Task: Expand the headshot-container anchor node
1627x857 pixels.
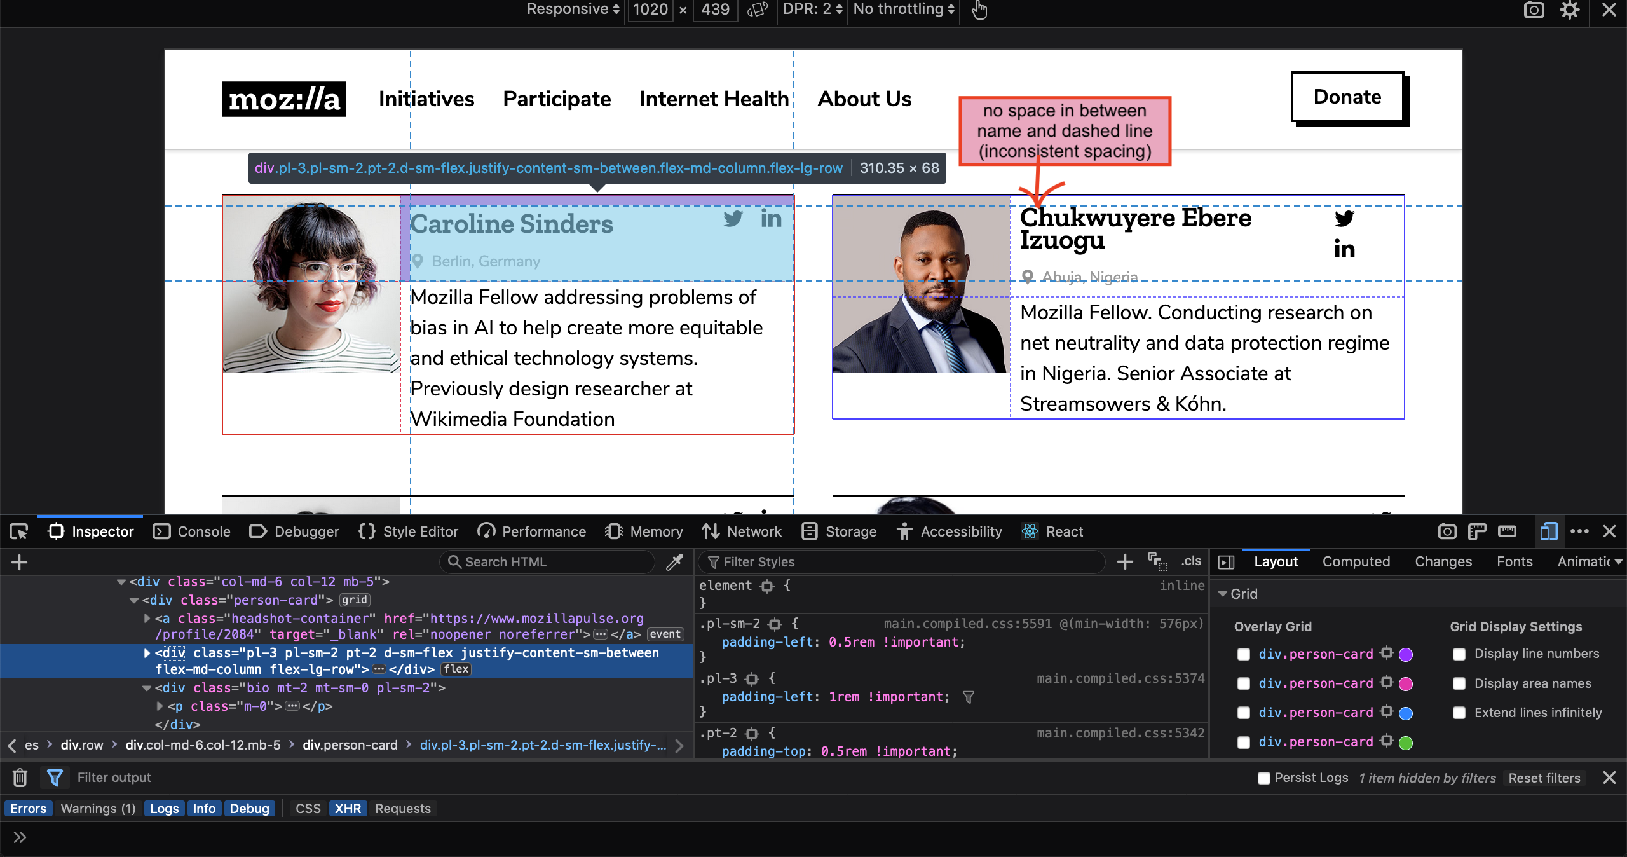Action: pyautogui.click(x=147, y=618)
